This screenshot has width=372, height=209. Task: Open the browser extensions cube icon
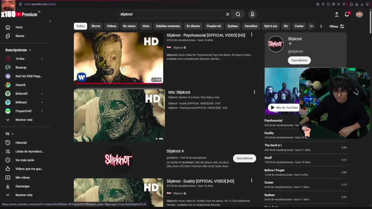pos(351,4)
